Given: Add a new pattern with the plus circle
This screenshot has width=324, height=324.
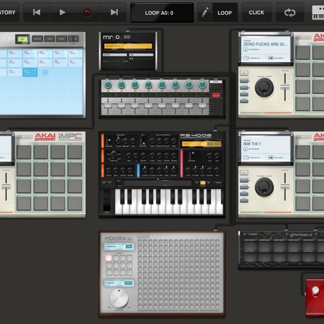Looking at the screenshot, I should tap(45, 73).
